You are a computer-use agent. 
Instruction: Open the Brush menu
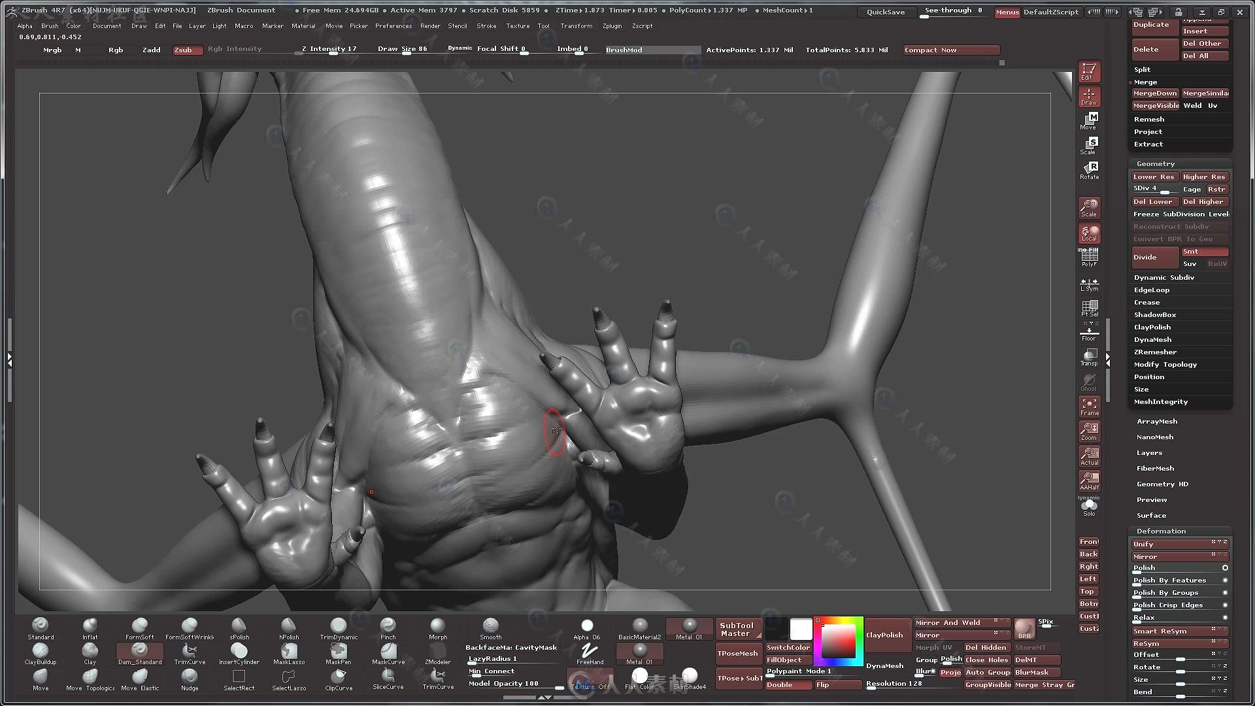point(50,26)
